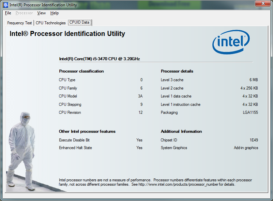Click the CPU Revision value 12
Screen dimensions: 273x201
click(x=141, y=112)
